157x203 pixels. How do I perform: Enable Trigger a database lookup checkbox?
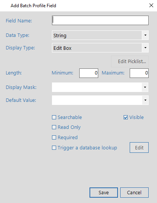(x=54, y=148)
